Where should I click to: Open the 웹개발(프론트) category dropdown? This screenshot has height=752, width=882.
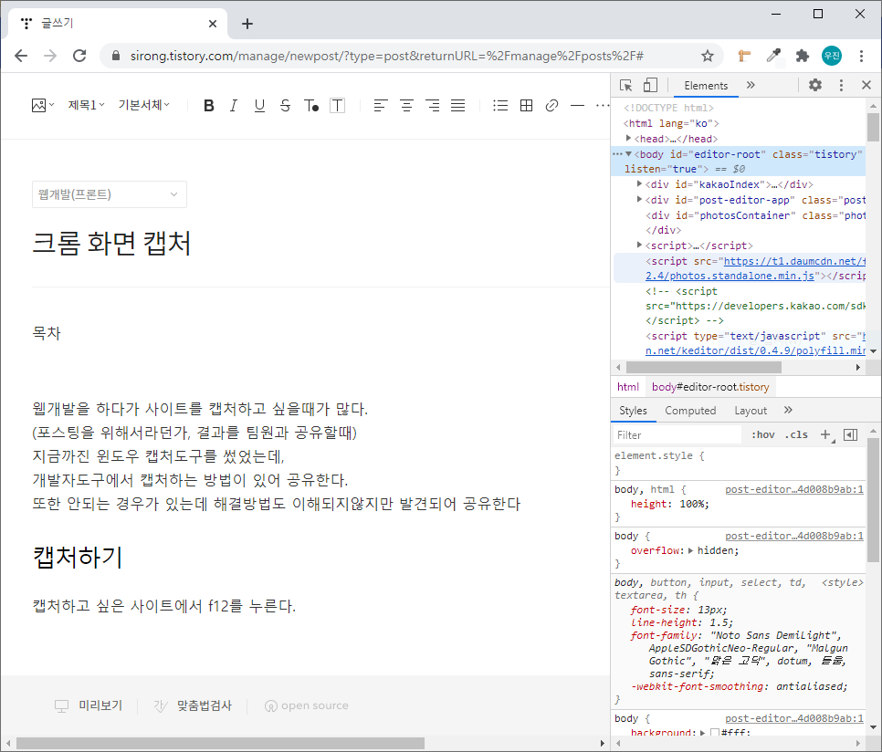pos(110,194)
